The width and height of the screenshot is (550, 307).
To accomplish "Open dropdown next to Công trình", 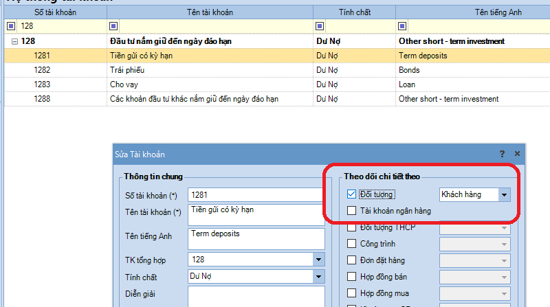I will pyautogui.click(x=504, y=245).
